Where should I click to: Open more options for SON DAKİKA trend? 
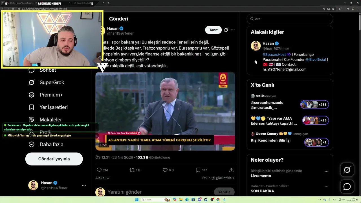[x=326, y=187]
